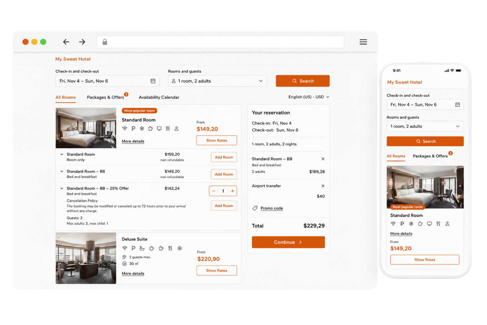Viewport: 487px width, 325px height.
Task: Switch to desktop All Rooms tab
Action: coord(65,97)
